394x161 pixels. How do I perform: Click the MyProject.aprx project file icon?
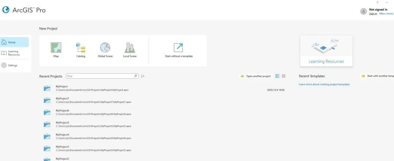pos(47,88)
